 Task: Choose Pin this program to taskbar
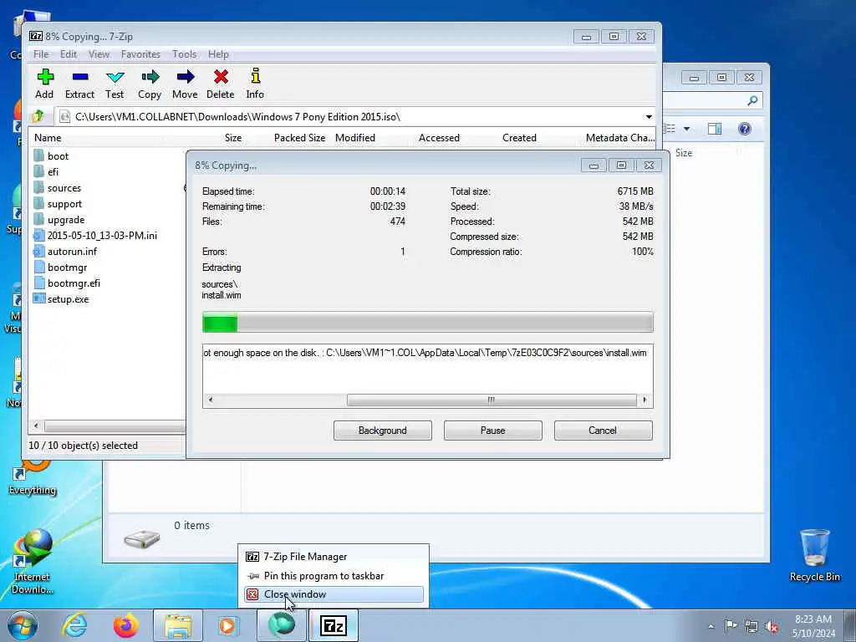(x=334, y=575)
